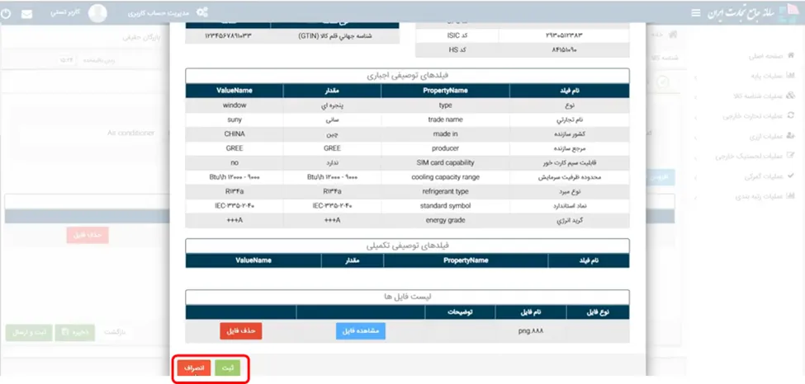The height and width of the screenshot is (384, 805).
Task: Click the 'trade name' property cell
Action: (x=445, y=119)
